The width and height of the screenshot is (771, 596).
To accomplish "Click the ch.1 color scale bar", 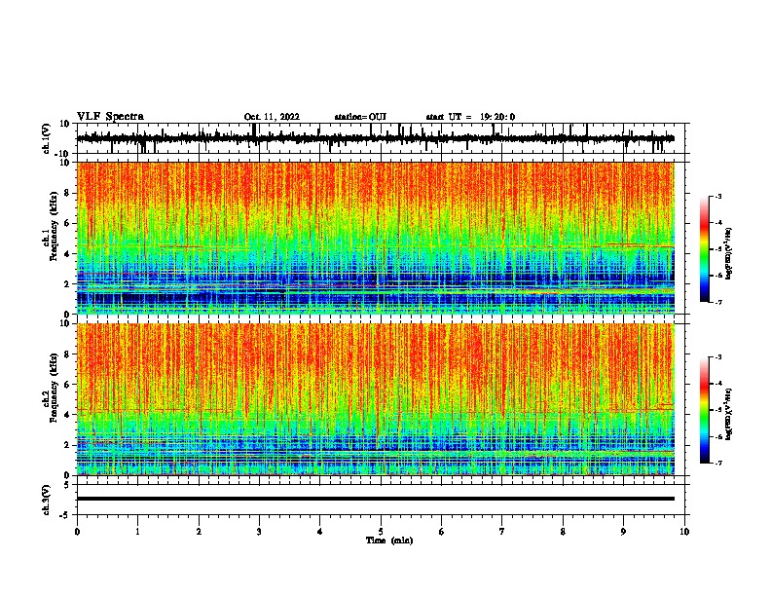I will (x=704, y=249).
